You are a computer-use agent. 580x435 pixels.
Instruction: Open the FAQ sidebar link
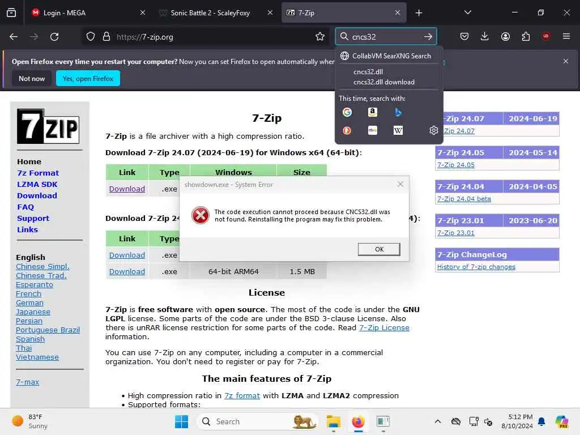(x=25, y=207)
